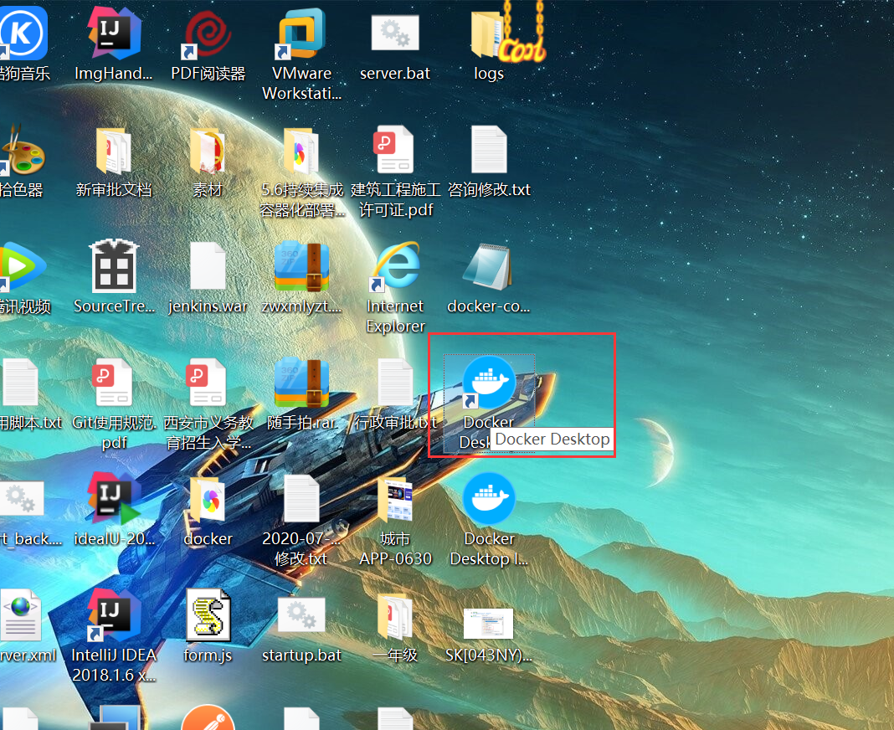The image size is (894, 730).
Task: Launch the Tencent Video (腾讯视频) icon
Action: point(22,267)
